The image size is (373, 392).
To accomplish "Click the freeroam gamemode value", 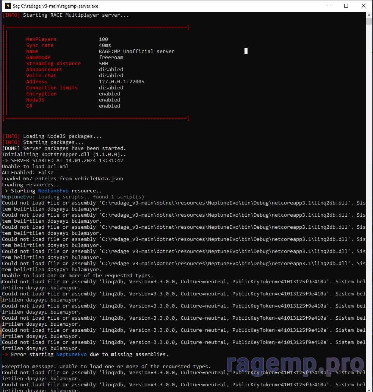I will coord(111,58).
